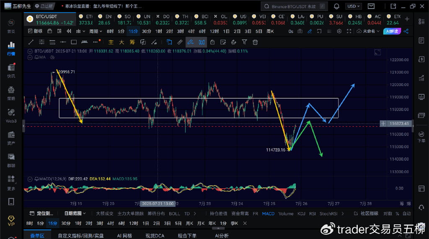Open 下单 order panel on right sidebar
Image resolution: width=429 pixels, height=239 pixels.
point(421,137)
